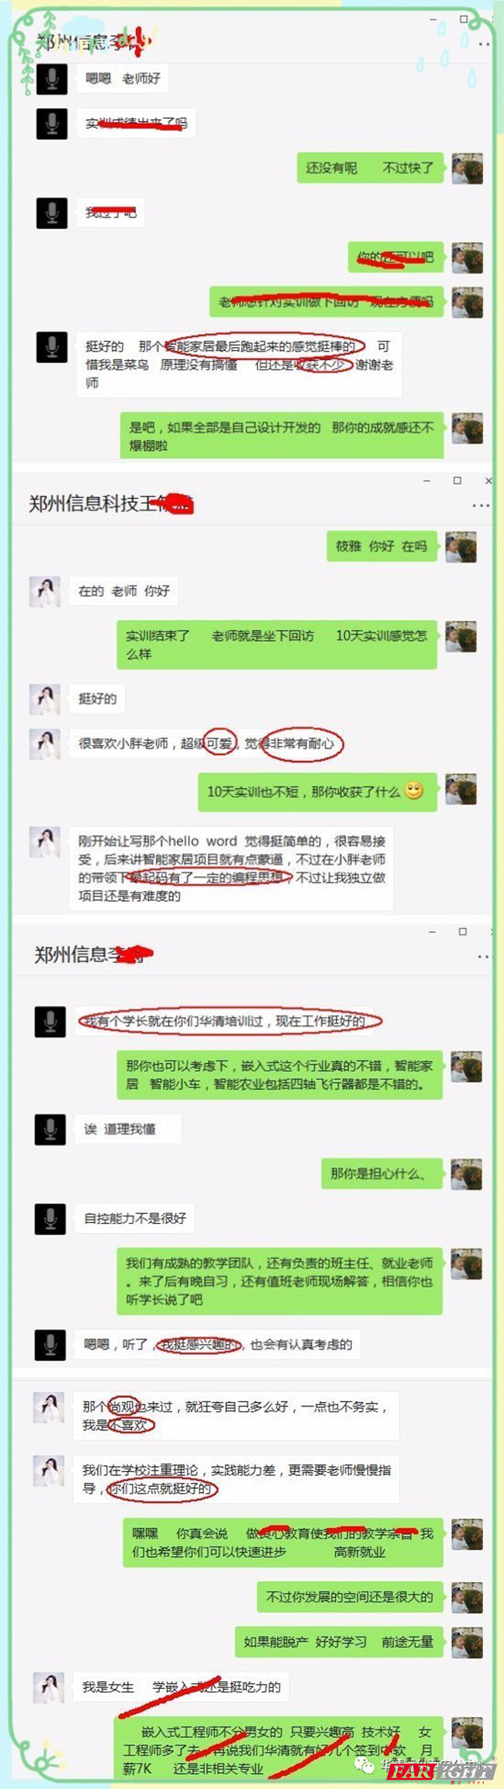Select microphone avatar beside "实训成绩出来了吗" message
Screen dimensions: 504x1789
[51, 124]
